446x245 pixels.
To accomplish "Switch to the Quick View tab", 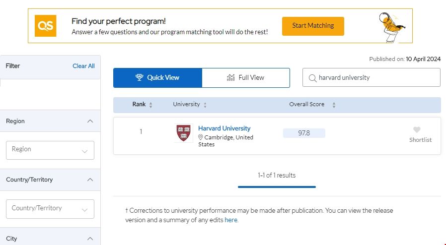I will coord(157,78).
